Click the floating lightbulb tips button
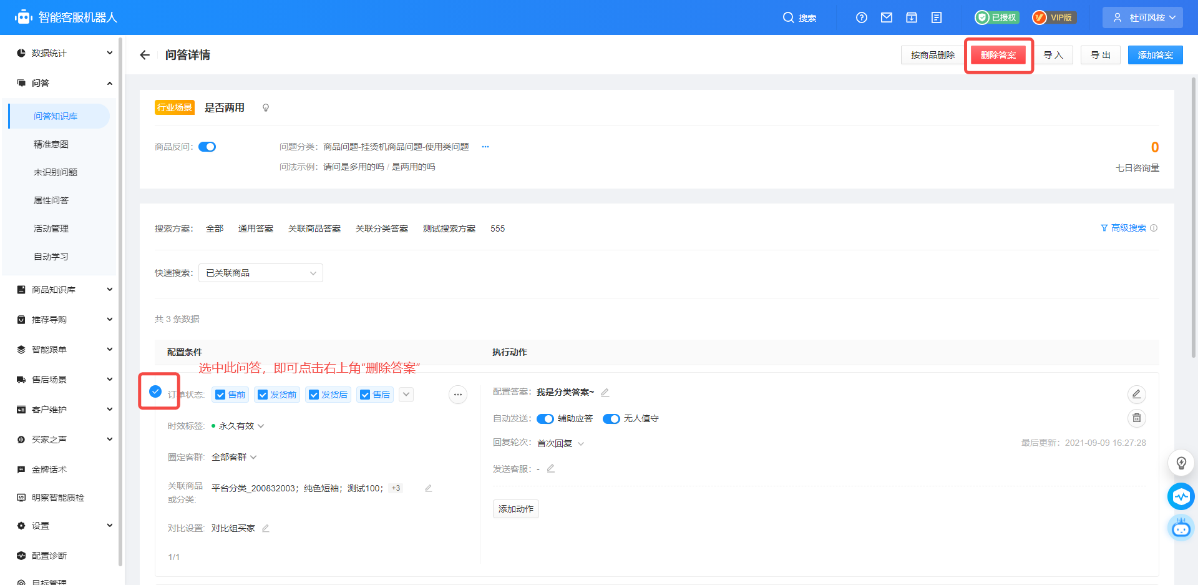The height and width of the screenshot is (585, 1198). pos(1181,463)
